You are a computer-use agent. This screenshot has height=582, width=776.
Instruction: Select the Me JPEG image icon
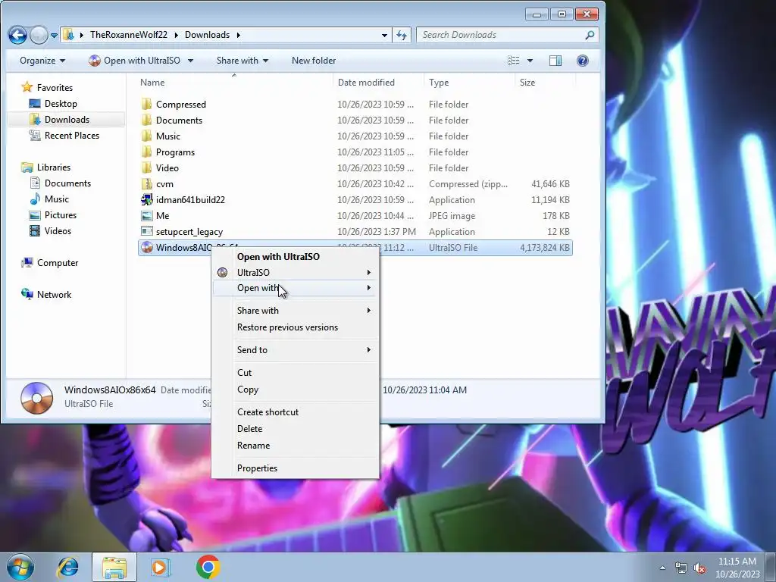[x=146, y=216]
